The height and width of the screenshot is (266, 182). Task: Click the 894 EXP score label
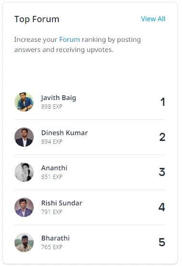pyautogui.click(x=52, y=141)
